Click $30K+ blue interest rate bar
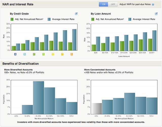Viewport: 162px width, 127px height. click(x=154, y=41)
